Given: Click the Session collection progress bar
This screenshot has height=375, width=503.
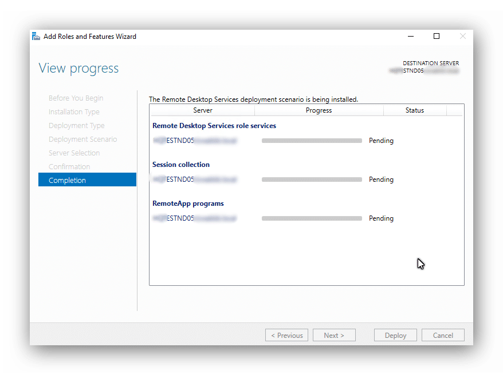Looking at the screenshot, I should (312, 179).
